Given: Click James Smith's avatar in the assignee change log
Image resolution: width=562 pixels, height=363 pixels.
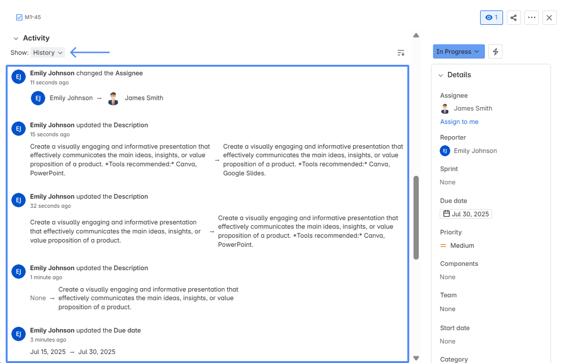Looking at the screenshot, I should (x=113, y=98).
